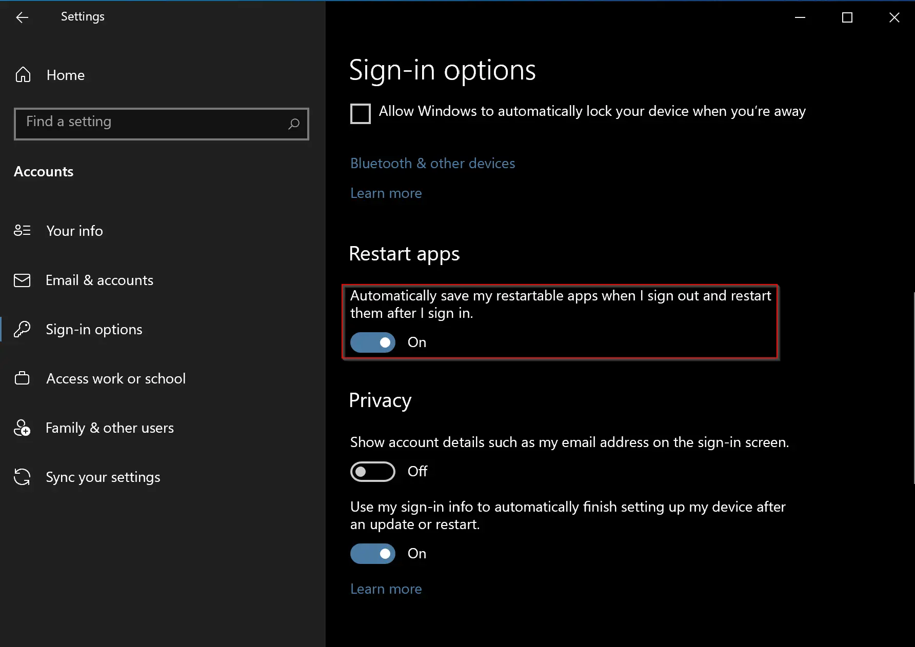This screenshot has width=915, height=647.
Task: Turn off the Restart apps toggle
Action: click(373, 342)
